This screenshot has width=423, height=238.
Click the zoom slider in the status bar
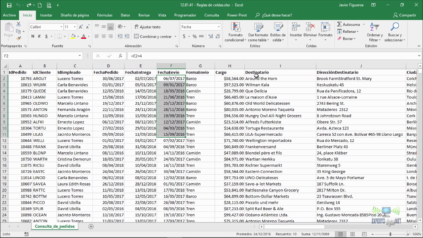[390, 234]
